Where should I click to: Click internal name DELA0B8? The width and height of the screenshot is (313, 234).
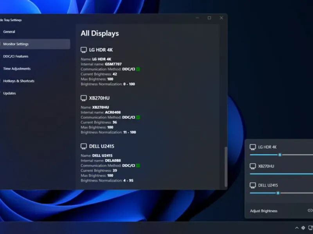(x=113, y=160)
